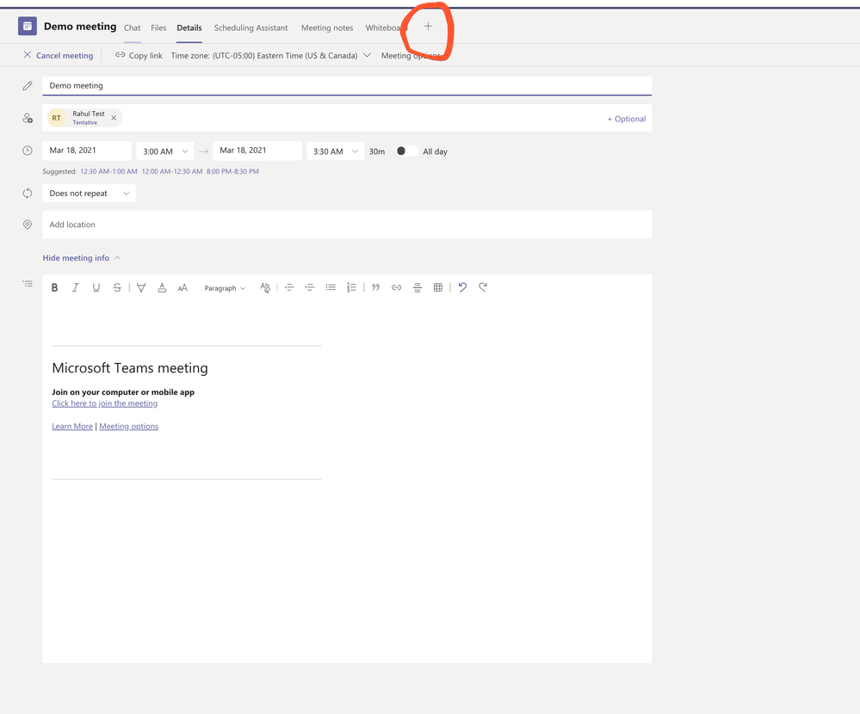The height and width of the screenshot is (714, 860).
Task: Open the font color picker
Action: coord(162,287)
